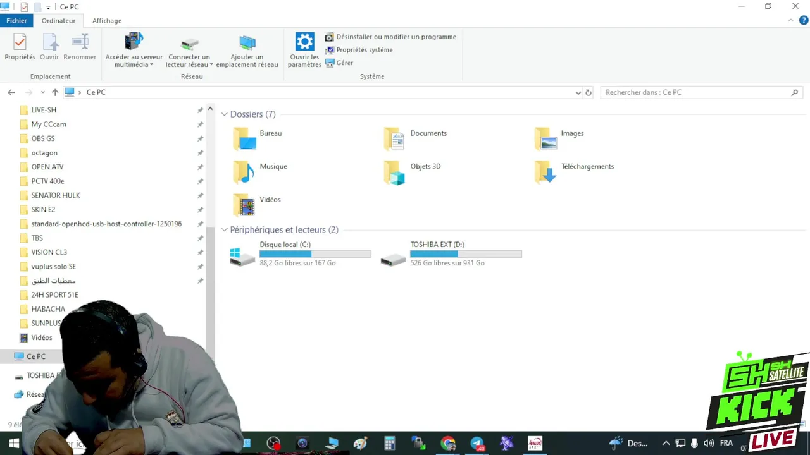Image resolution: width=810 pixels, height=455 pixels.
Task: Collapse the Périphériques et lecteurs (2) group
Action: pos(225,230)
